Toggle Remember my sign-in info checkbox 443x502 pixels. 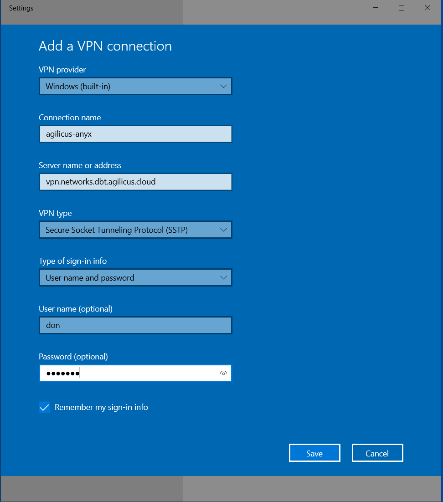(x=45, y=407)
